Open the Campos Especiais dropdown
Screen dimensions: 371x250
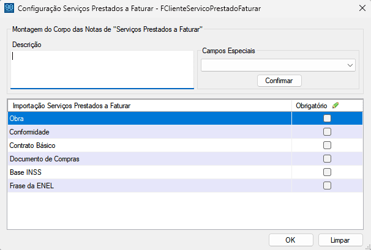coord(278,65)
